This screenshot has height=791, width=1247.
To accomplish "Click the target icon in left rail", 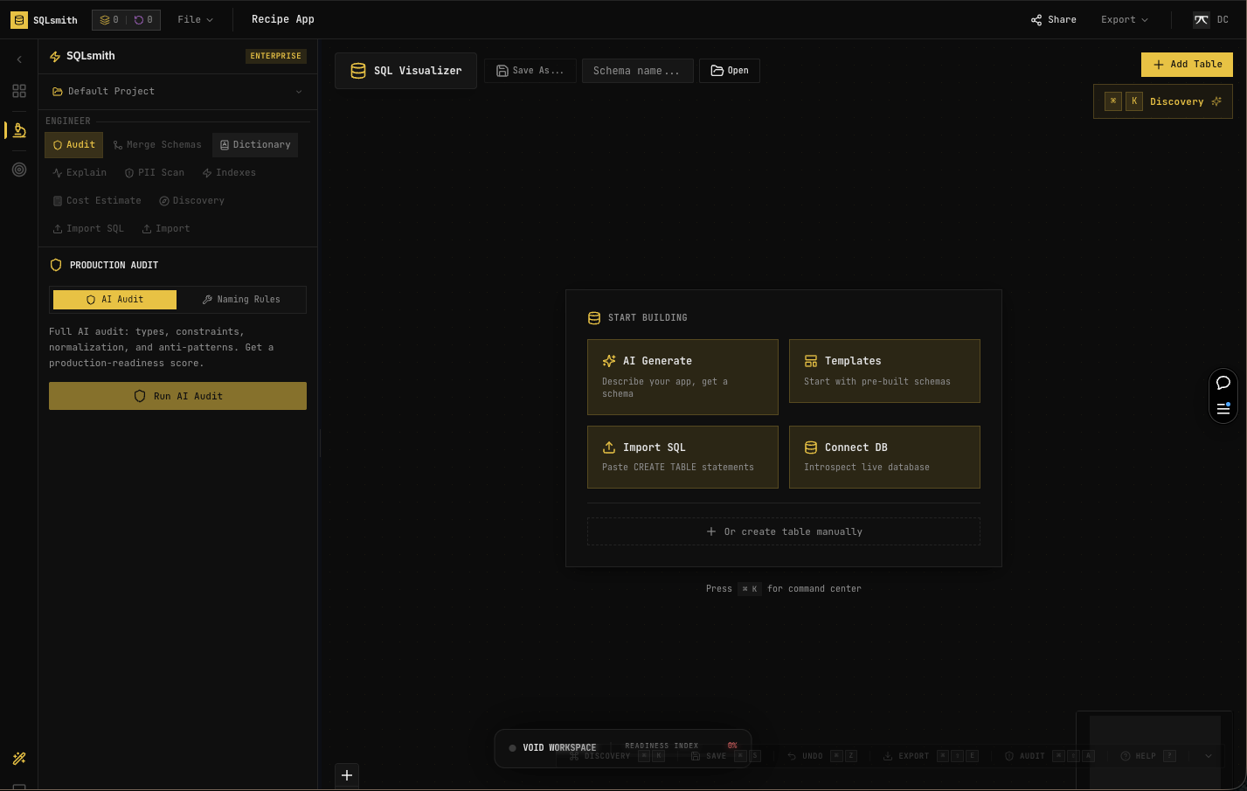I will 19,170.
